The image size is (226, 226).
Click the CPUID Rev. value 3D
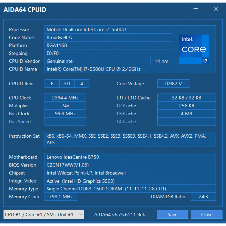(67, 84)
